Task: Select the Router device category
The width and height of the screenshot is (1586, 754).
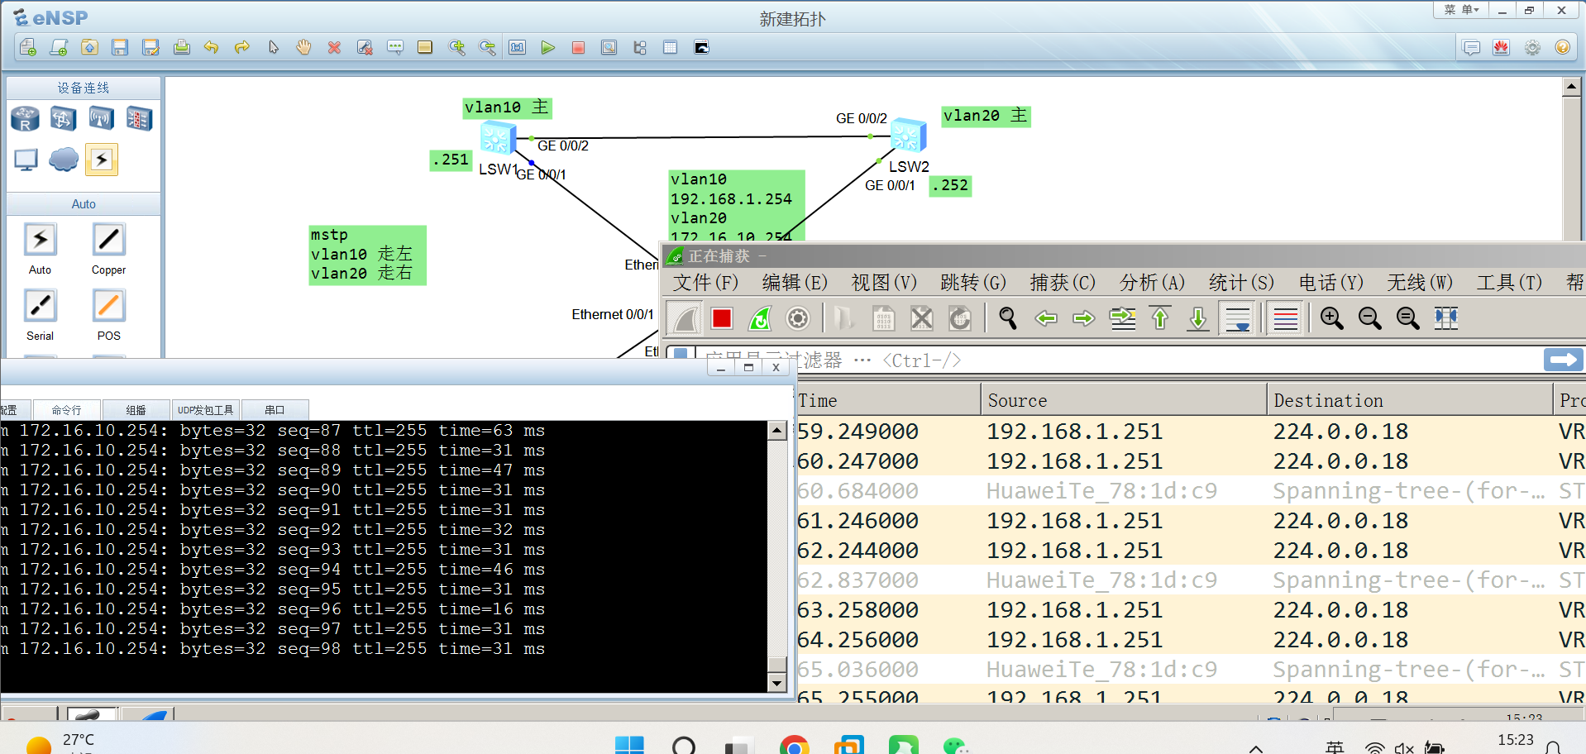Action: point(25,119)
